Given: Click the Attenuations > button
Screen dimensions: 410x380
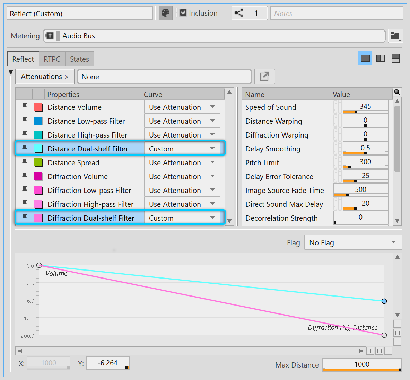Looking at the screenshot, I should click(x=45, y=77).
